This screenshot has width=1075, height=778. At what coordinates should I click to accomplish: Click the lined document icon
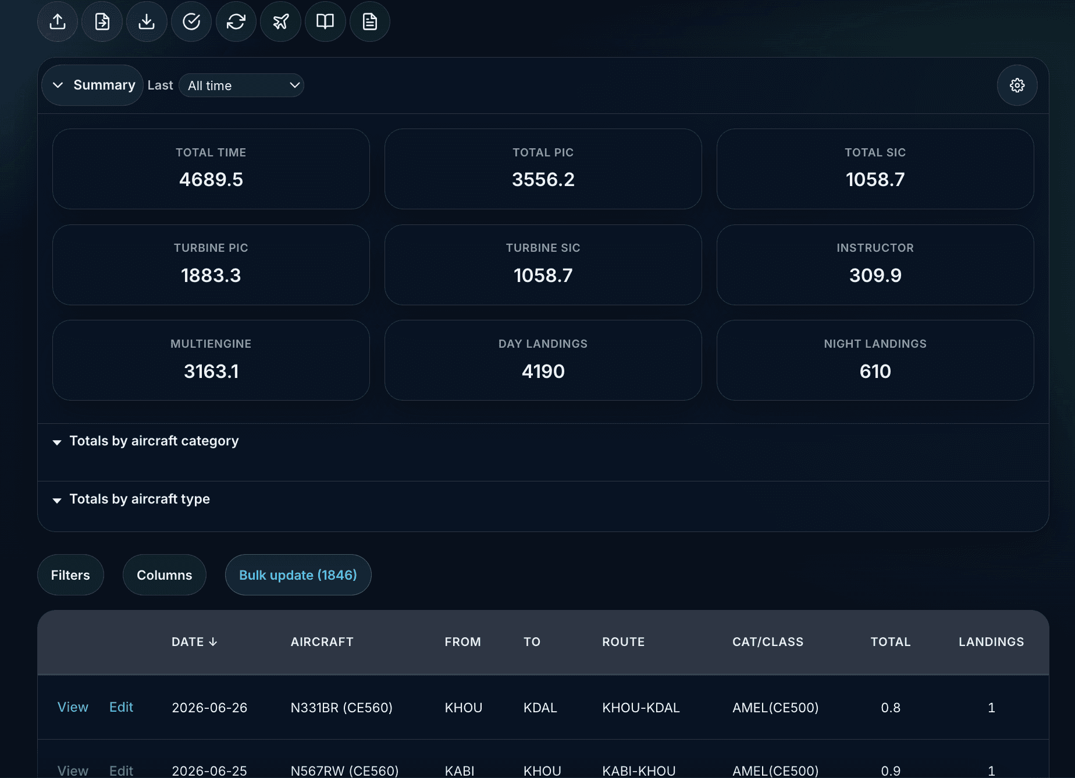click(x=370, y=22)
